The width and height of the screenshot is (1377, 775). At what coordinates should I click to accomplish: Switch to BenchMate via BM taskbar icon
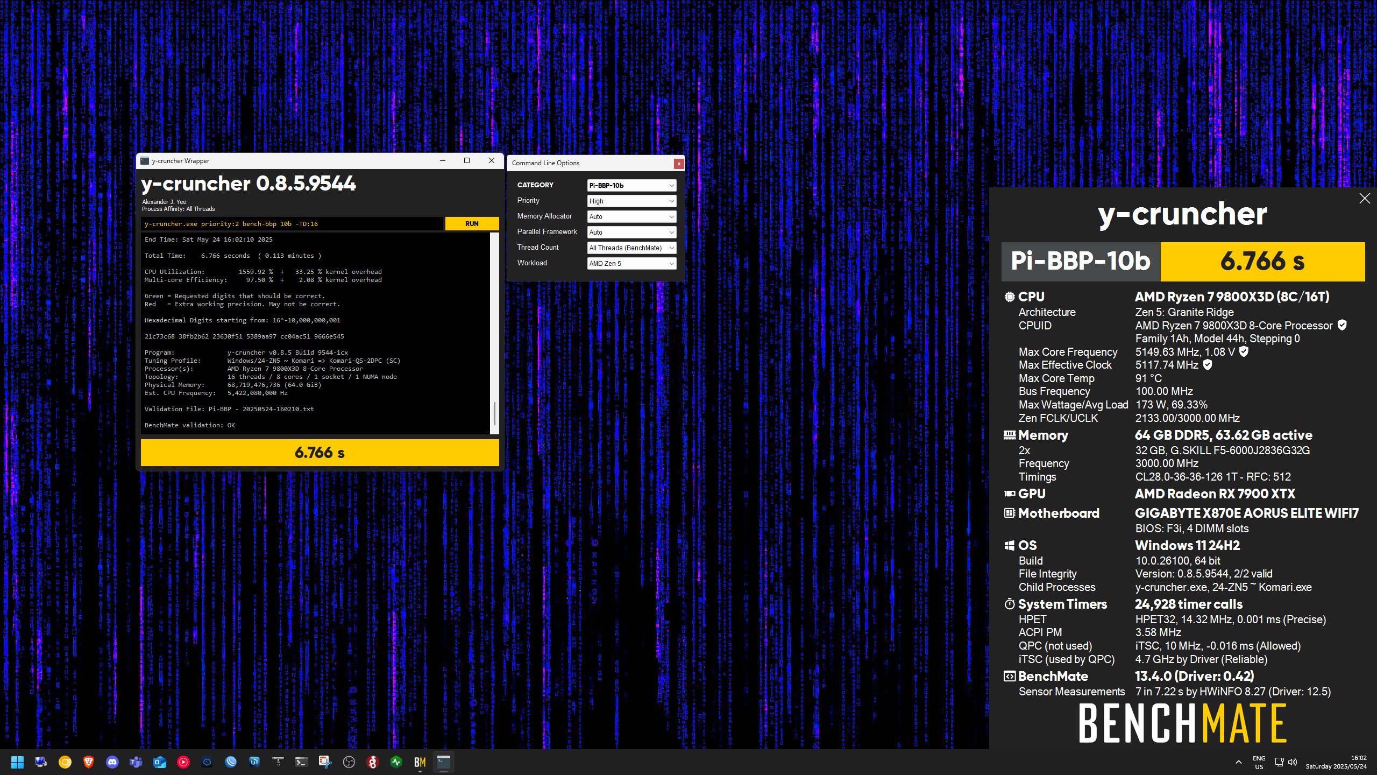point(420,762)
